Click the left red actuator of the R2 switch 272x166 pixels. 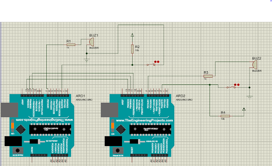[x=155, y=62]
